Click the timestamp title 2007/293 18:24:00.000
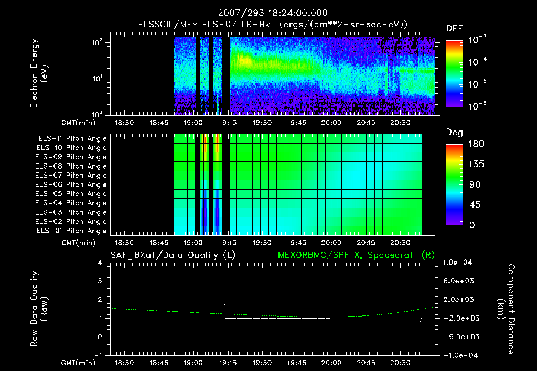The height and width of the screenshot is (371, 537). 273,13
